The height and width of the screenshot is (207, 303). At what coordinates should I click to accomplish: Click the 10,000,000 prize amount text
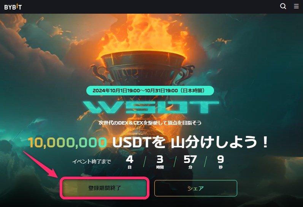[67, 143]
